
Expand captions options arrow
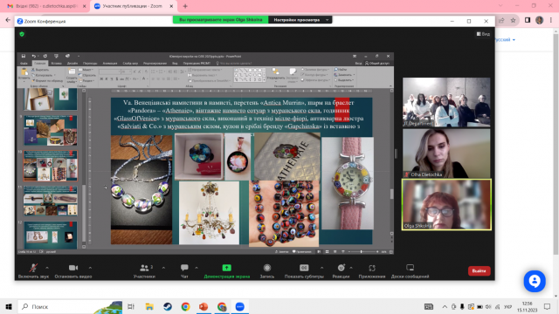(322, 268)
